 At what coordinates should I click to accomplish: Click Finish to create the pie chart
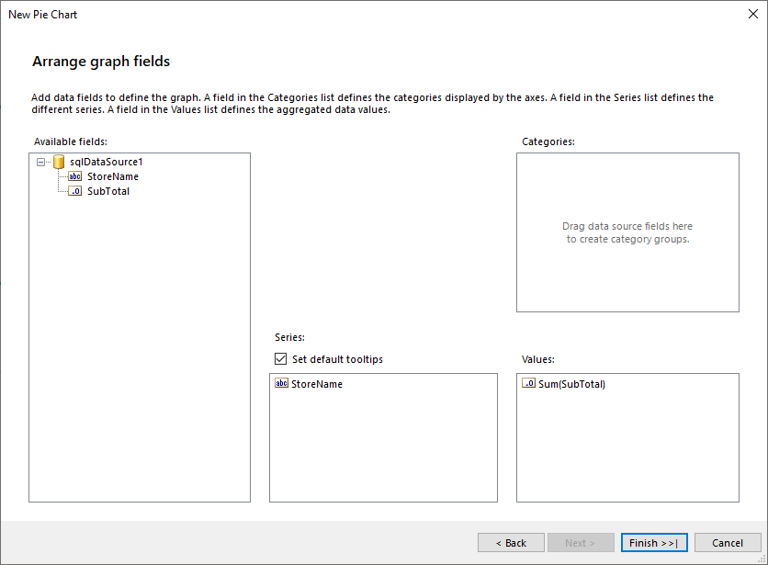point(653,542)
